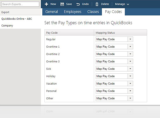Open mapping dropdown arrow for Vacation

point(130,83)
